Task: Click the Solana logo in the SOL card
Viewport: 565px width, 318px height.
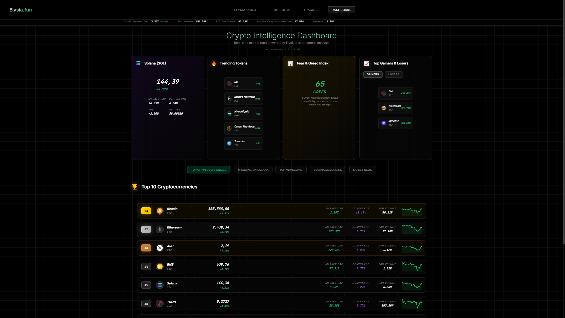Action: pos(138,63)
